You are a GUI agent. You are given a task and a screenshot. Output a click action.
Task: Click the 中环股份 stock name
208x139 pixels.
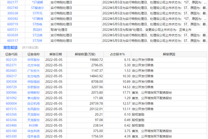click(33, 60)
